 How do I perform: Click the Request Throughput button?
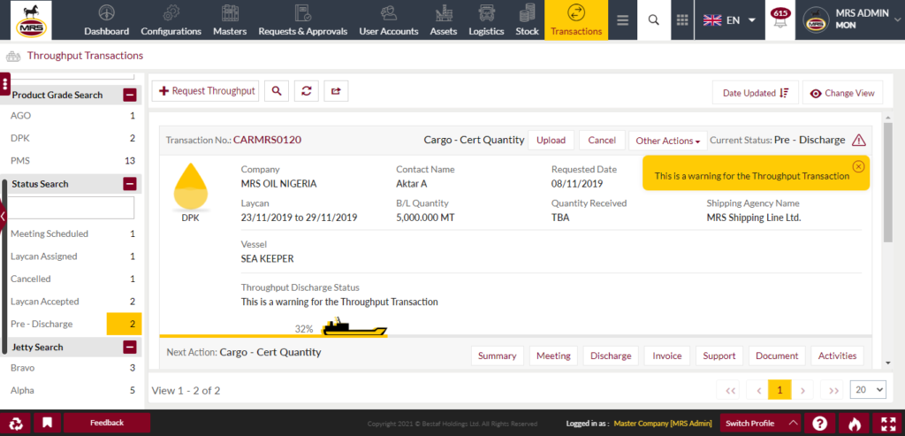pos(205,91)
